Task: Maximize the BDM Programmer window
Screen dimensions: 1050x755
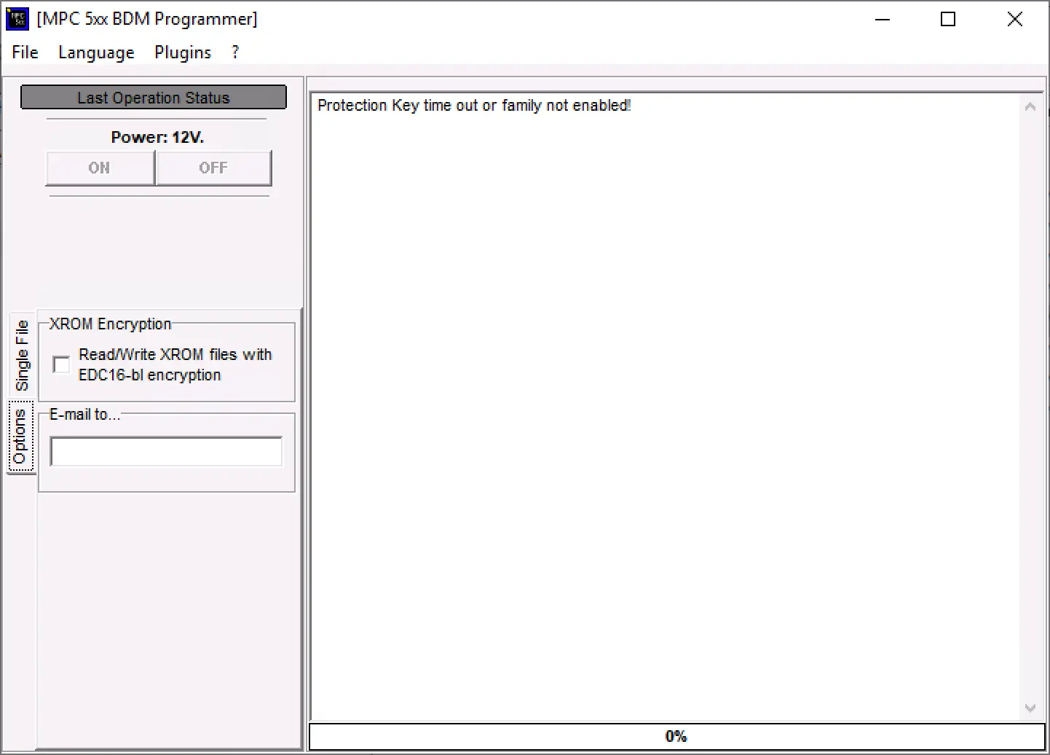Action: [948, 20]
